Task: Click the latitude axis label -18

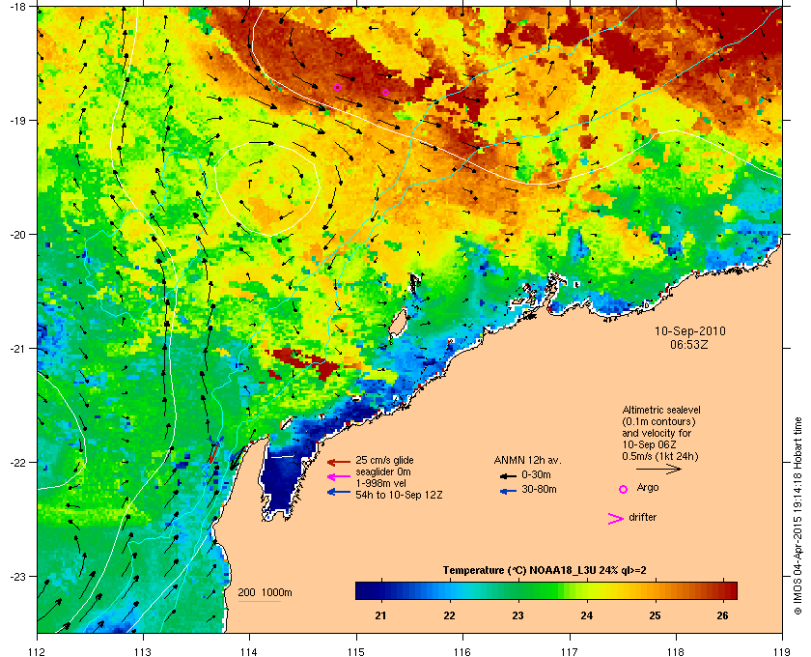Action: pyautogui.click(x=18, y=7)
